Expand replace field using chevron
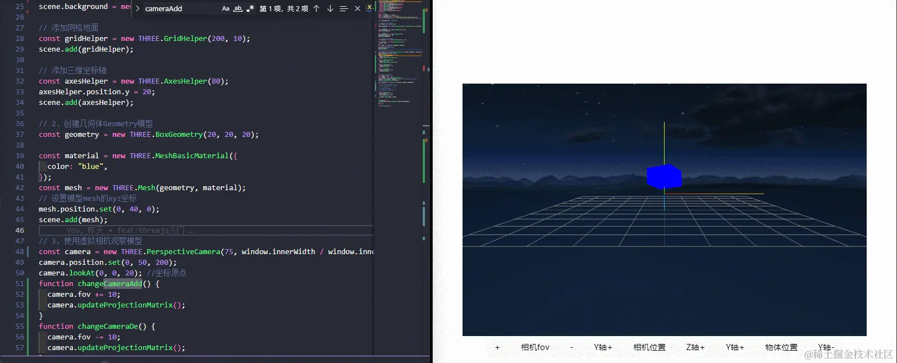Image resolution: width=897 pixels, height=363 pixels. [x=138, y=8]
